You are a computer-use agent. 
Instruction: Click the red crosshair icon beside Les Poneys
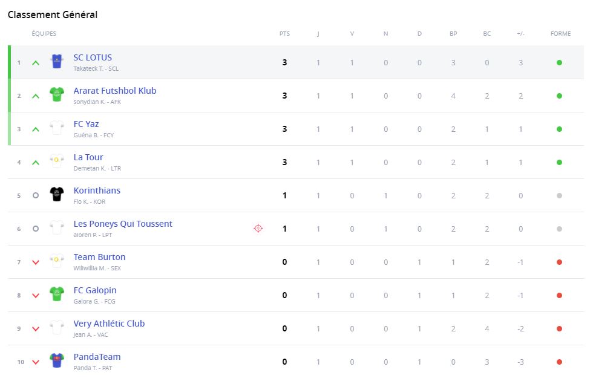(258, 228)
